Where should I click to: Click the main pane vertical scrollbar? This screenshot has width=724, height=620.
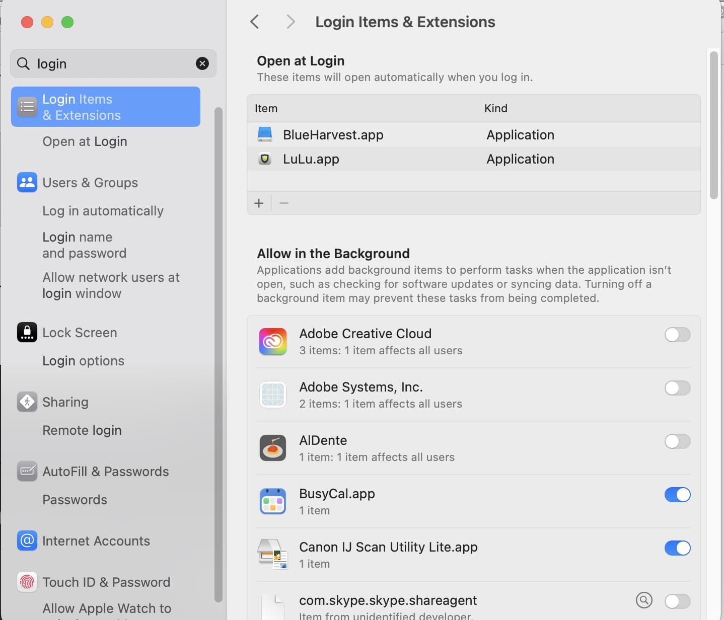713,125
